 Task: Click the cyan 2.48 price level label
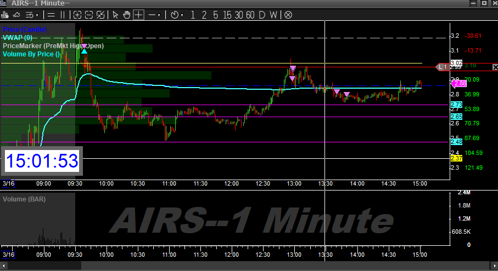(x=456, y=142)
